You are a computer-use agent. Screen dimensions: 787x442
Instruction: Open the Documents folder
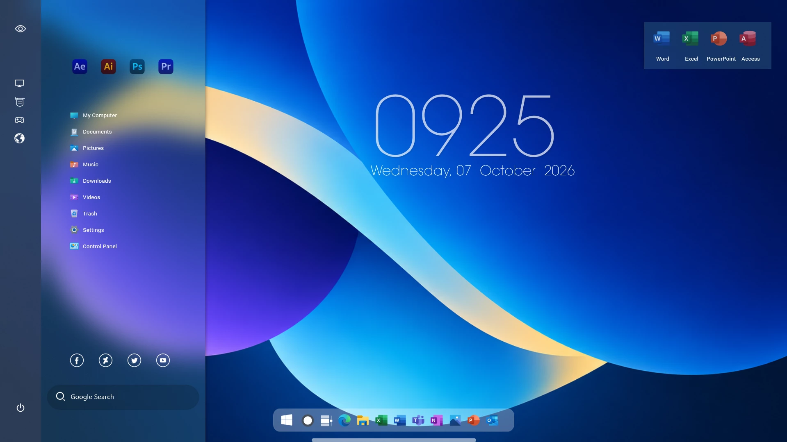[x=91, y=132]
